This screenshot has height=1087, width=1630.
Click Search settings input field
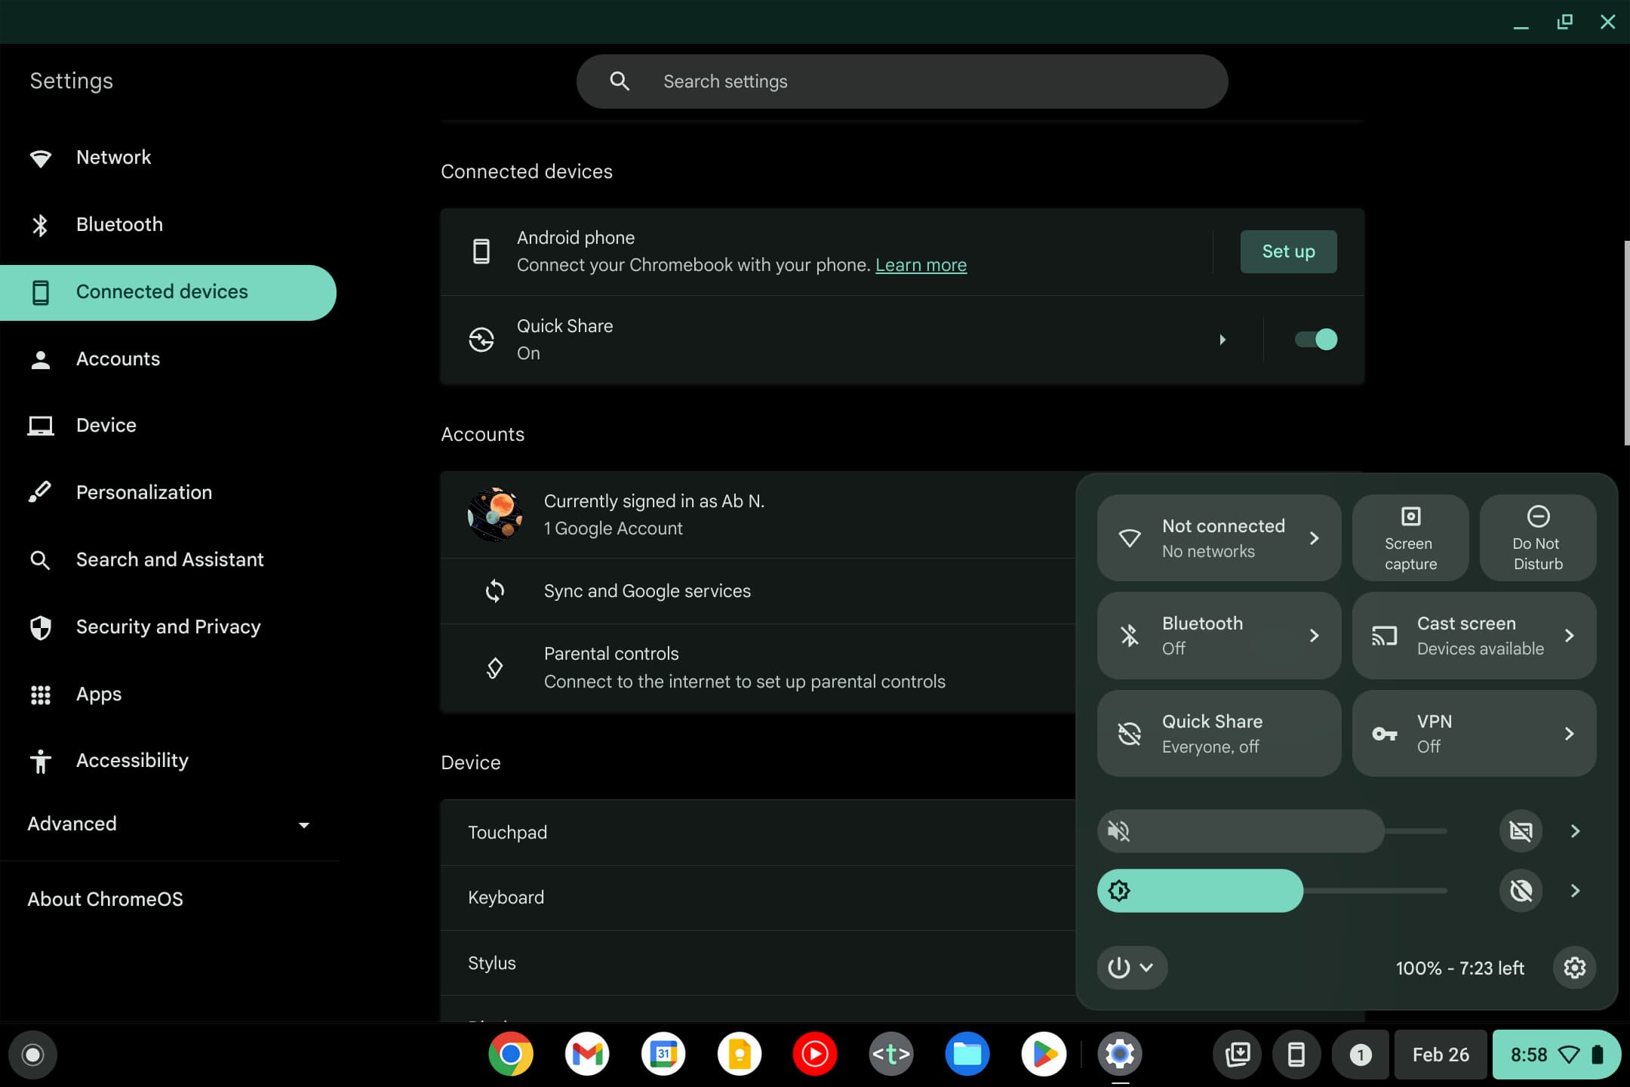click(x=903, y=82)
